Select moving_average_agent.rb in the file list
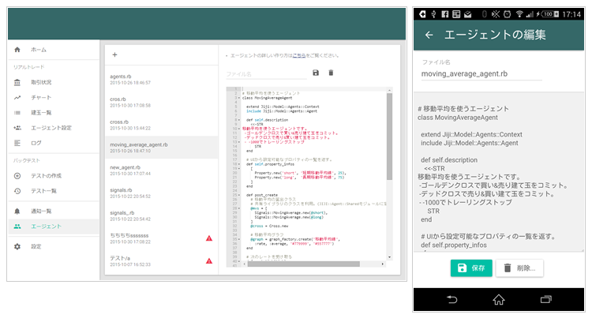This screenshot has height=322, width=592. 161,148
